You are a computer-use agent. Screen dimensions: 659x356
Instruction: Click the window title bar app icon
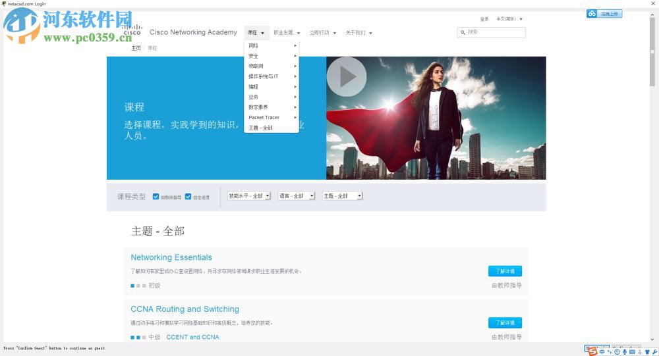coord(4,4)
